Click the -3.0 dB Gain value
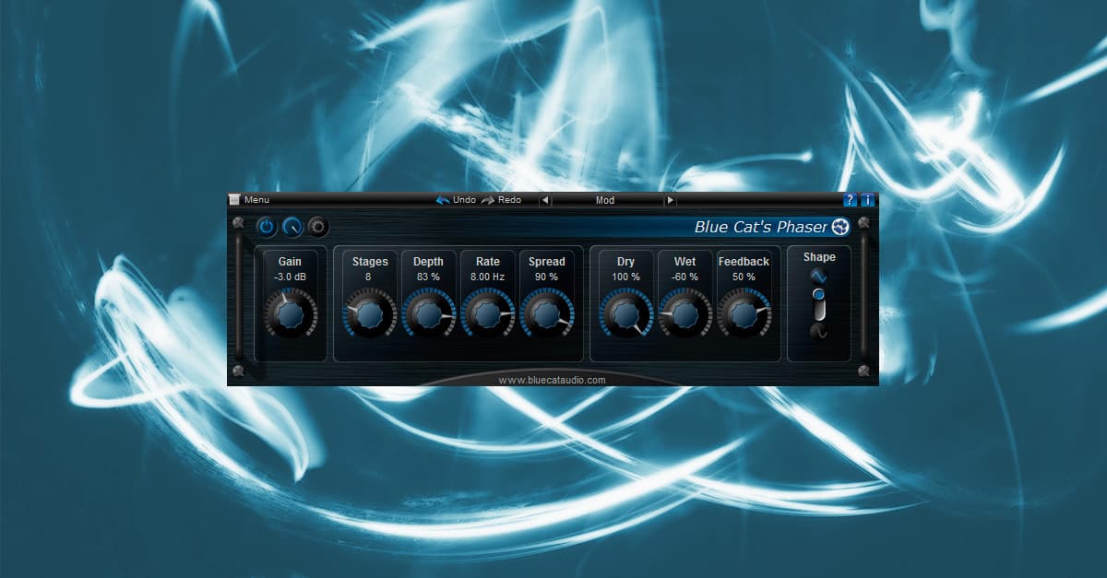Image resolution: width=1107 pixels, height=578 pixels. tap(290, 277)
